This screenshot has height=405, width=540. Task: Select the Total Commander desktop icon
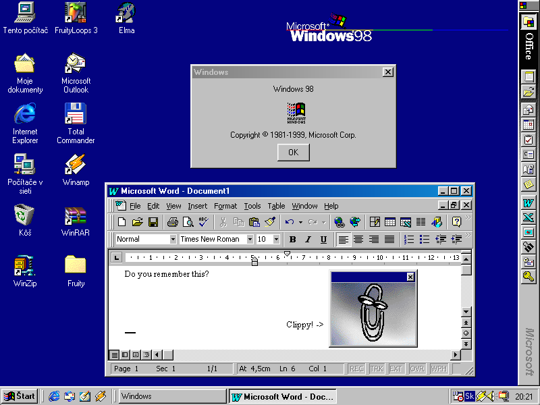(76, 123)
